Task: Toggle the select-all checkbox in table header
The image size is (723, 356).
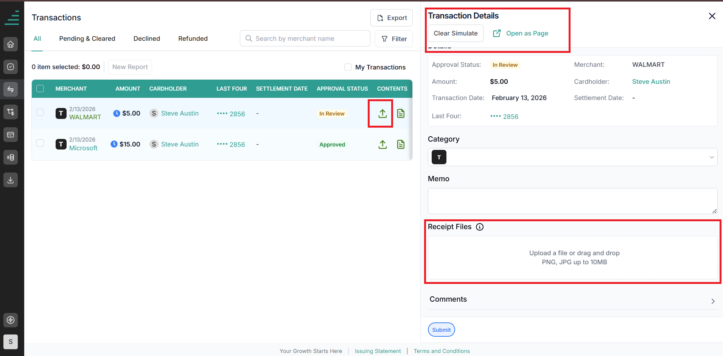Action: [x=40, y=89]
